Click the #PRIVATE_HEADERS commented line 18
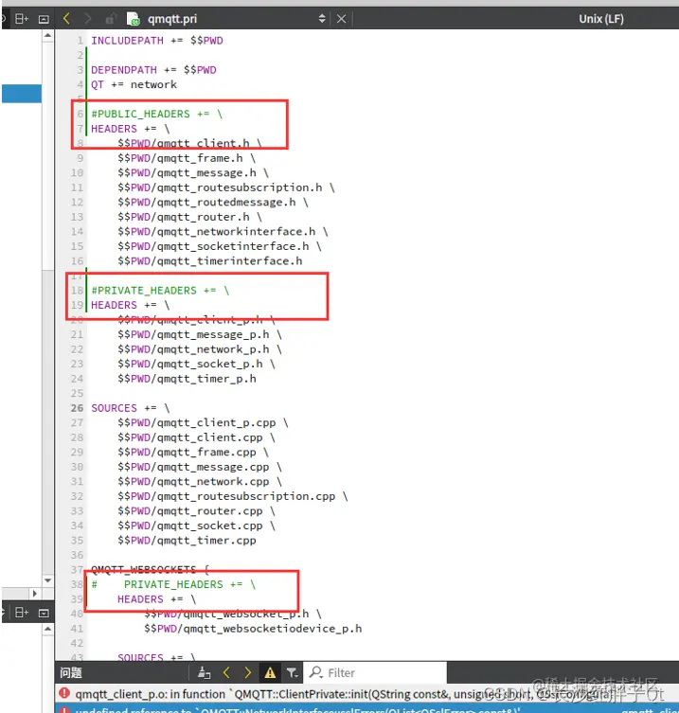 click(x=160, y=291)
